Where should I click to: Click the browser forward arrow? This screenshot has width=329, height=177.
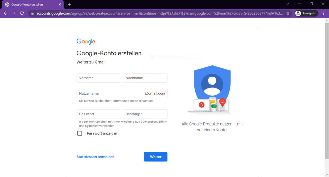pyautogui.click(x=14, y=13)
